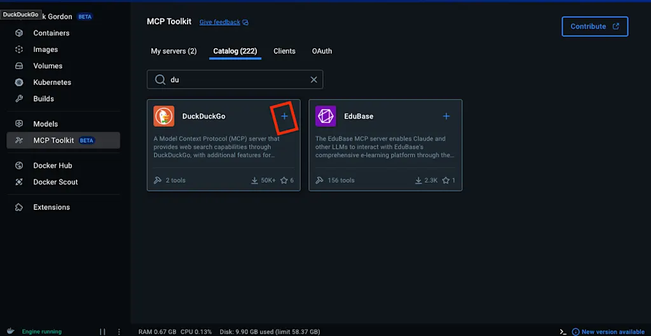
Task: Click the Images sidebar icon
Action: tap(18, 49)
